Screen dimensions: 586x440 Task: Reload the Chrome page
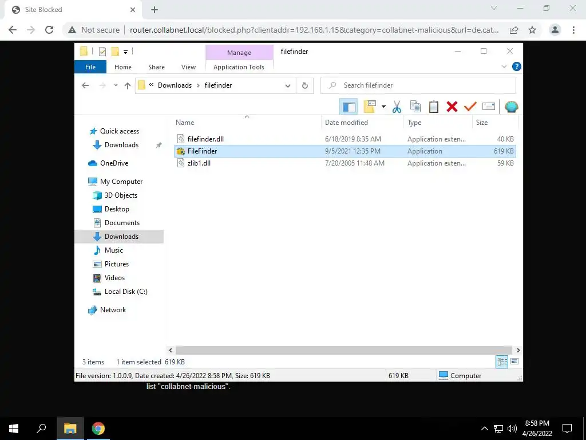[x=49, y=30]
